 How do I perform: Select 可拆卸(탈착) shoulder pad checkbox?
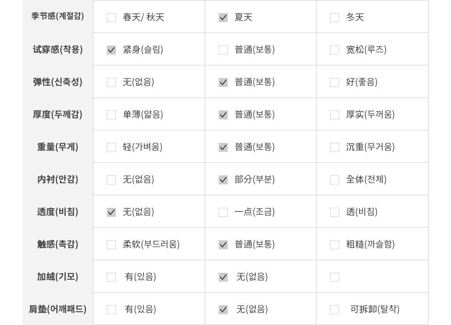click(335, 310)
